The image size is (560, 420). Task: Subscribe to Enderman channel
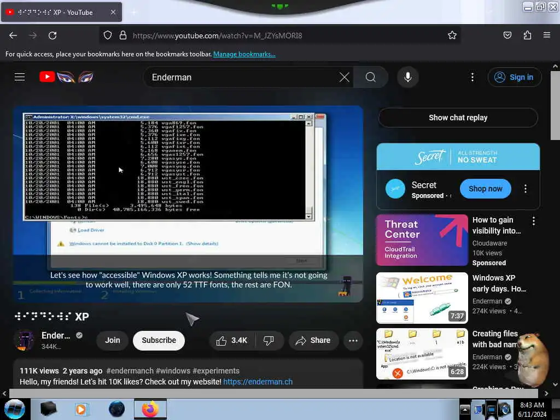159,340
